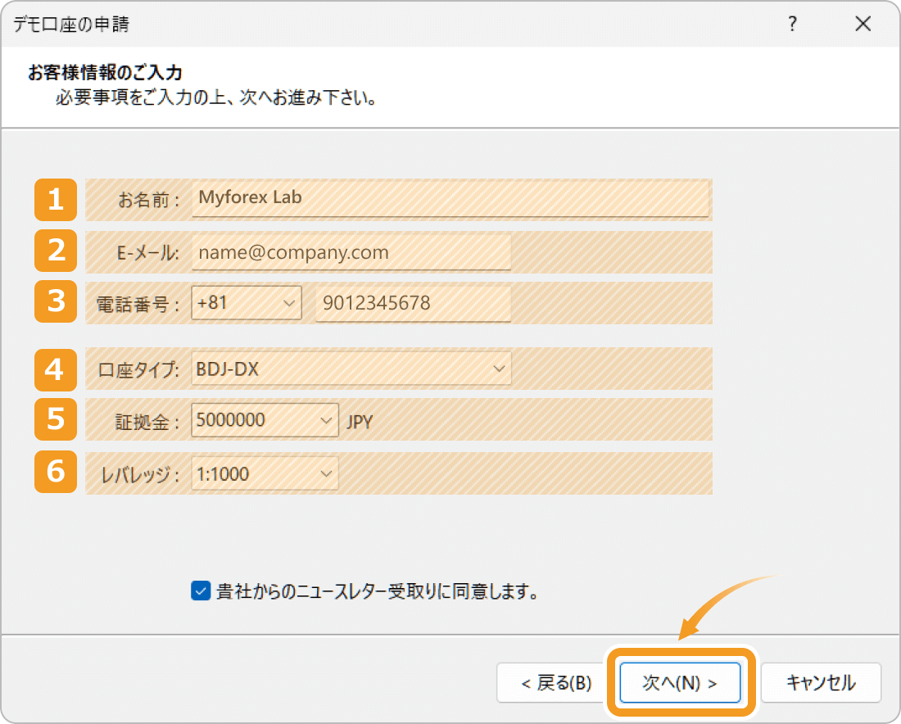Open the account type dropdown BDJ-DX
This screenshot has height=724, width=901.
(351, 369)
